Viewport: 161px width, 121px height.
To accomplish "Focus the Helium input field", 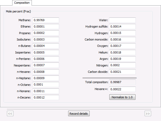I will pyautogui.click(x=122, y=52).
